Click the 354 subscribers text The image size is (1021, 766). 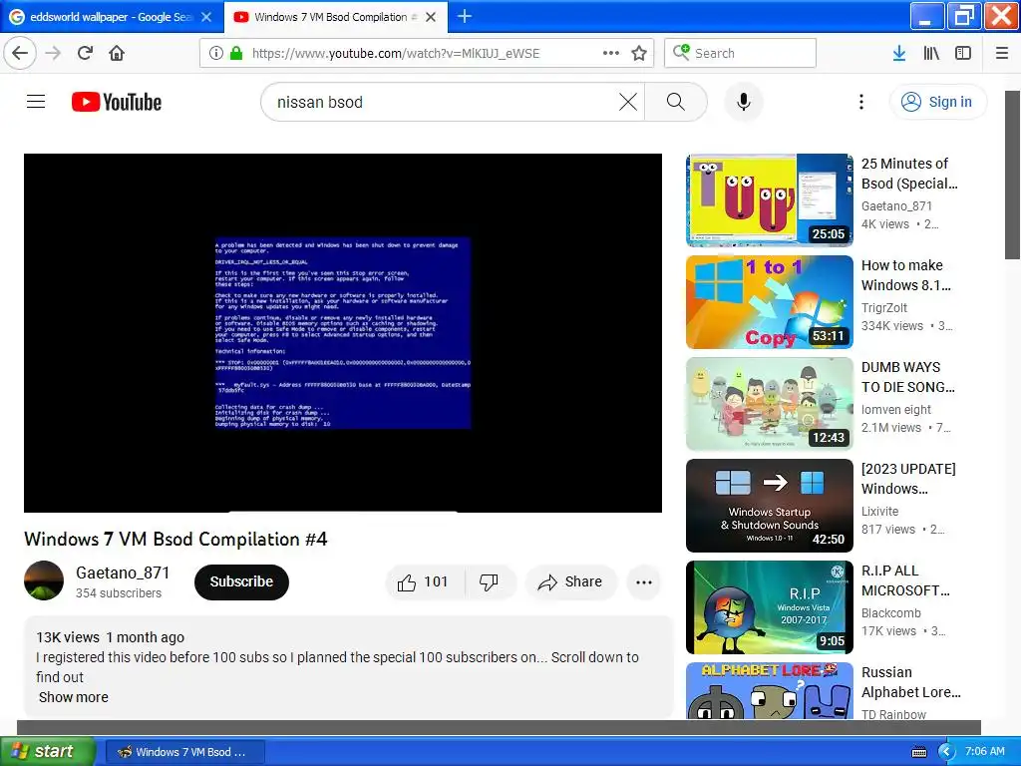[x=119, y=592]
